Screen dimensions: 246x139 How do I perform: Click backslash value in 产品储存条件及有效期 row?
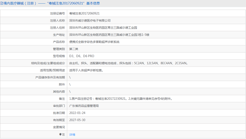tap(70, 77)
